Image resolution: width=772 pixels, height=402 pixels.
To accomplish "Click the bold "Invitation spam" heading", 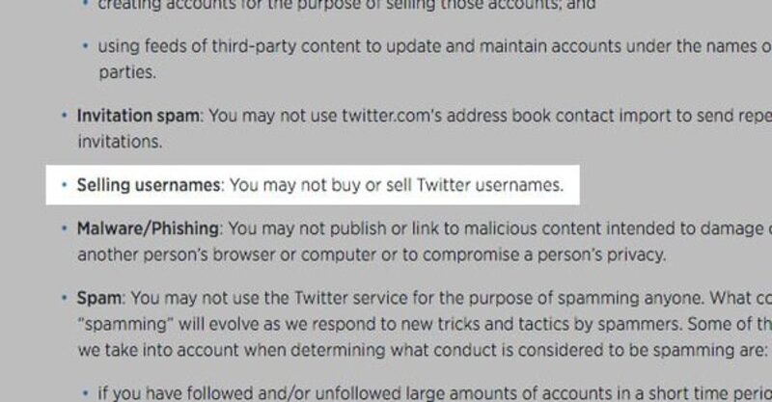I will (138, 116).
